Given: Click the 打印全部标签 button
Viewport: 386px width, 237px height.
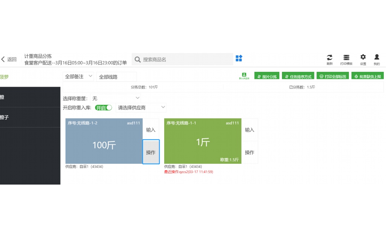Looking at the screenshot, I should [x=333, y=76].
